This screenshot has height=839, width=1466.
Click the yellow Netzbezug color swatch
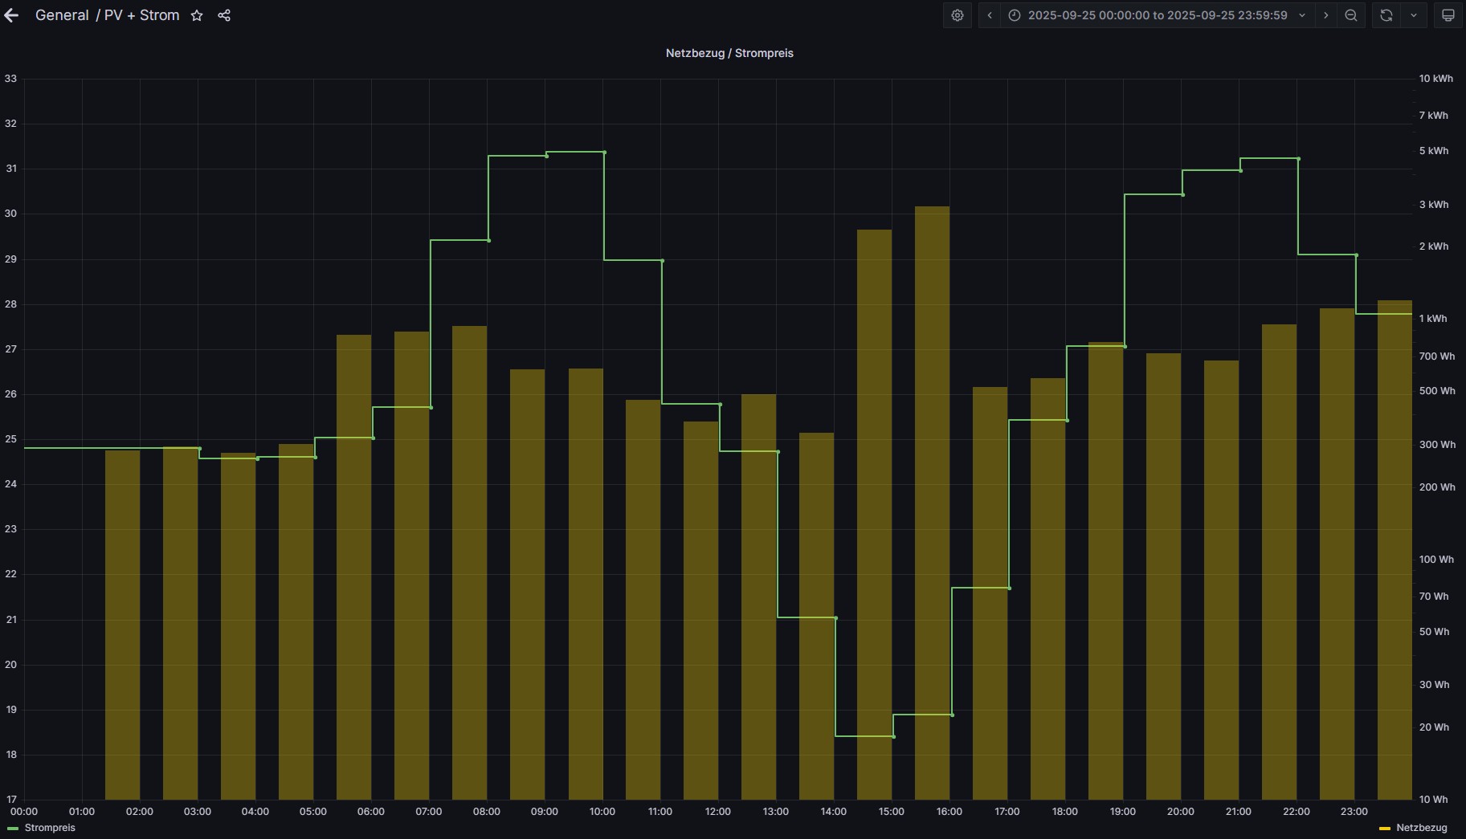click(1385, 828)
